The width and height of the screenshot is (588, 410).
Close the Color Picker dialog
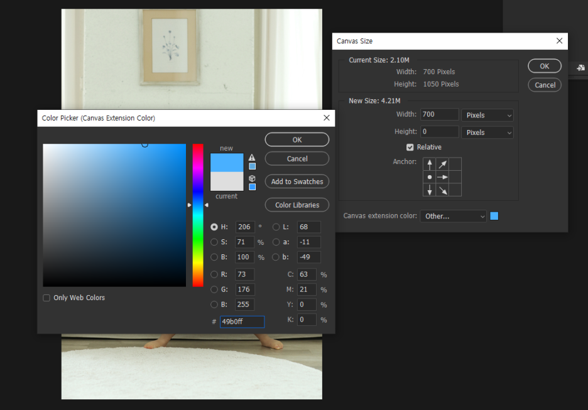327,117
